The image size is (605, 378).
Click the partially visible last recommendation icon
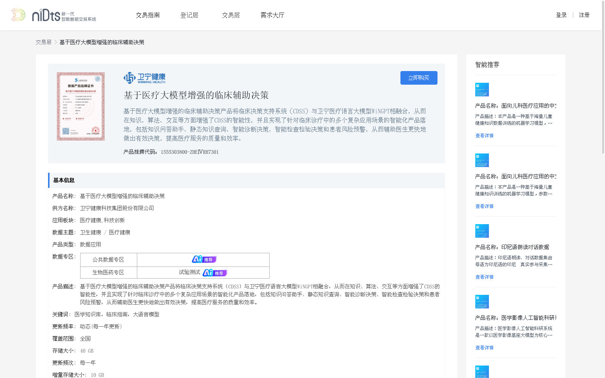(x=482, y=372)
